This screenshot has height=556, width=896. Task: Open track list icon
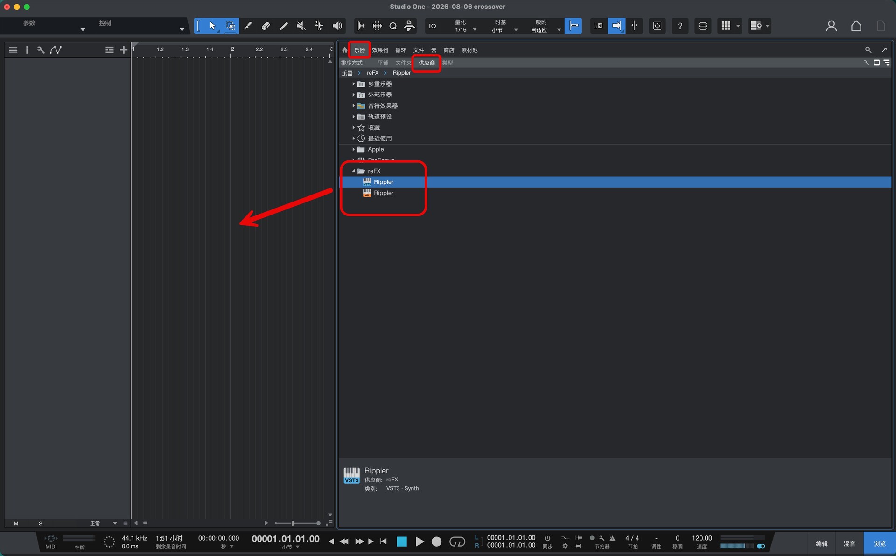click(13, 50)
